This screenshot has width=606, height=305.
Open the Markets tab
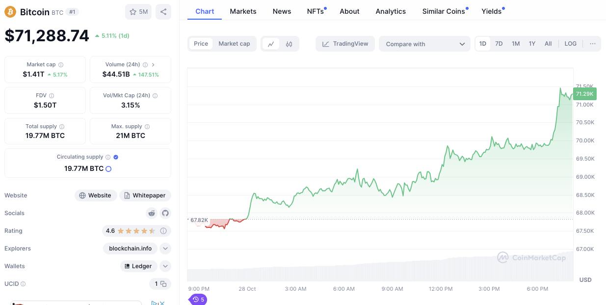tap(243, 11)
